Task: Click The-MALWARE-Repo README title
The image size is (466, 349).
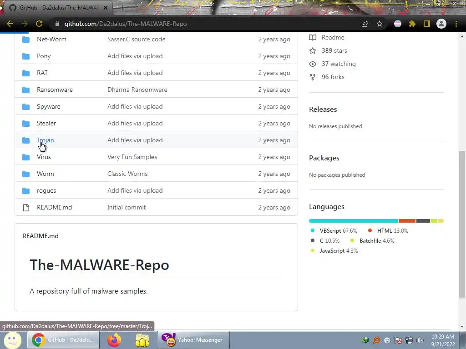Action: coord(99,265)
